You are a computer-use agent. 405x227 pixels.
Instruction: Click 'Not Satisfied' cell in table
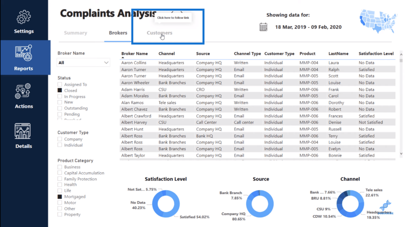371,122
